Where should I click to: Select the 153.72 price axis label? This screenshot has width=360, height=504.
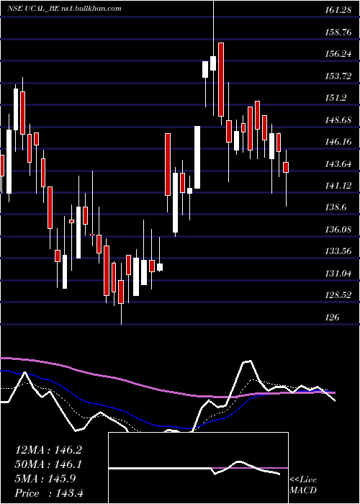[x=338, y=76]
